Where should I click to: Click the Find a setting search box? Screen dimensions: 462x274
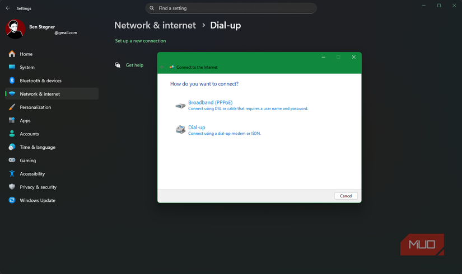click(231, 8)
